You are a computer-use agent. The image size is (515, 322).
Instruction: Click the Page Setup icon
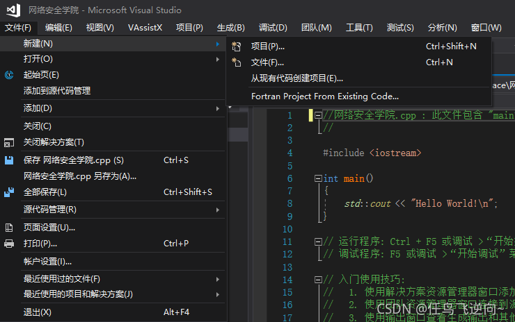click(x=9, y=228)
